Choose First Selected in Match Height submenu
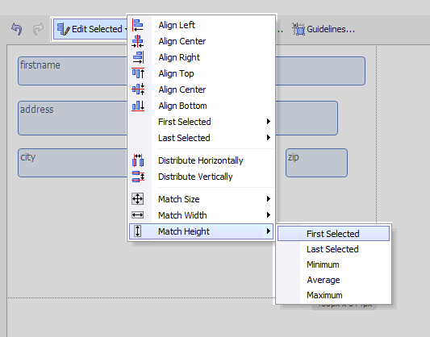The width and height of the screenshot is (430, 337). coord(333,234)
